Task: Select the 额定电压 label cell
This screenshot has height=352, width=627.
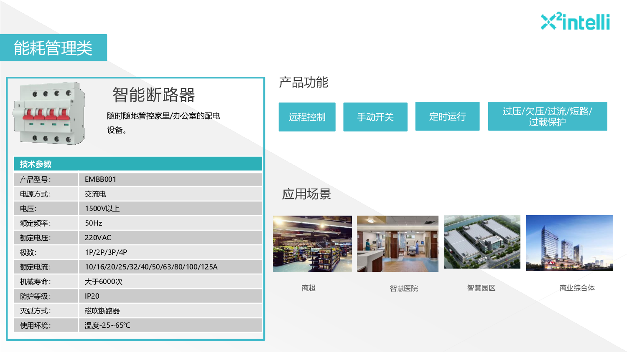Action: [x=46, y=238]
